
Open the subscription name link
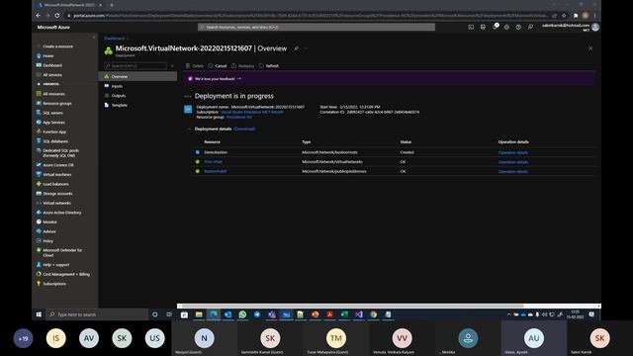(x=252, y=112)
